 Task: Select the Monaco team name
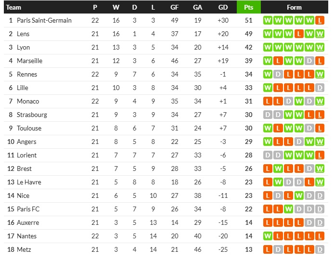pos(28,101)
